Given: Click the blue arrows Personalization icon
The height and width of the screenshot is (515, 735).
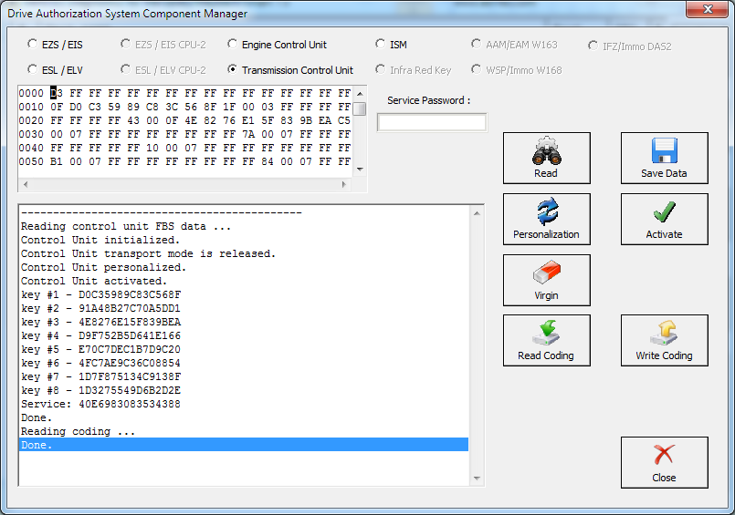Looking at the screenshot, I should [x=547, y=211].
